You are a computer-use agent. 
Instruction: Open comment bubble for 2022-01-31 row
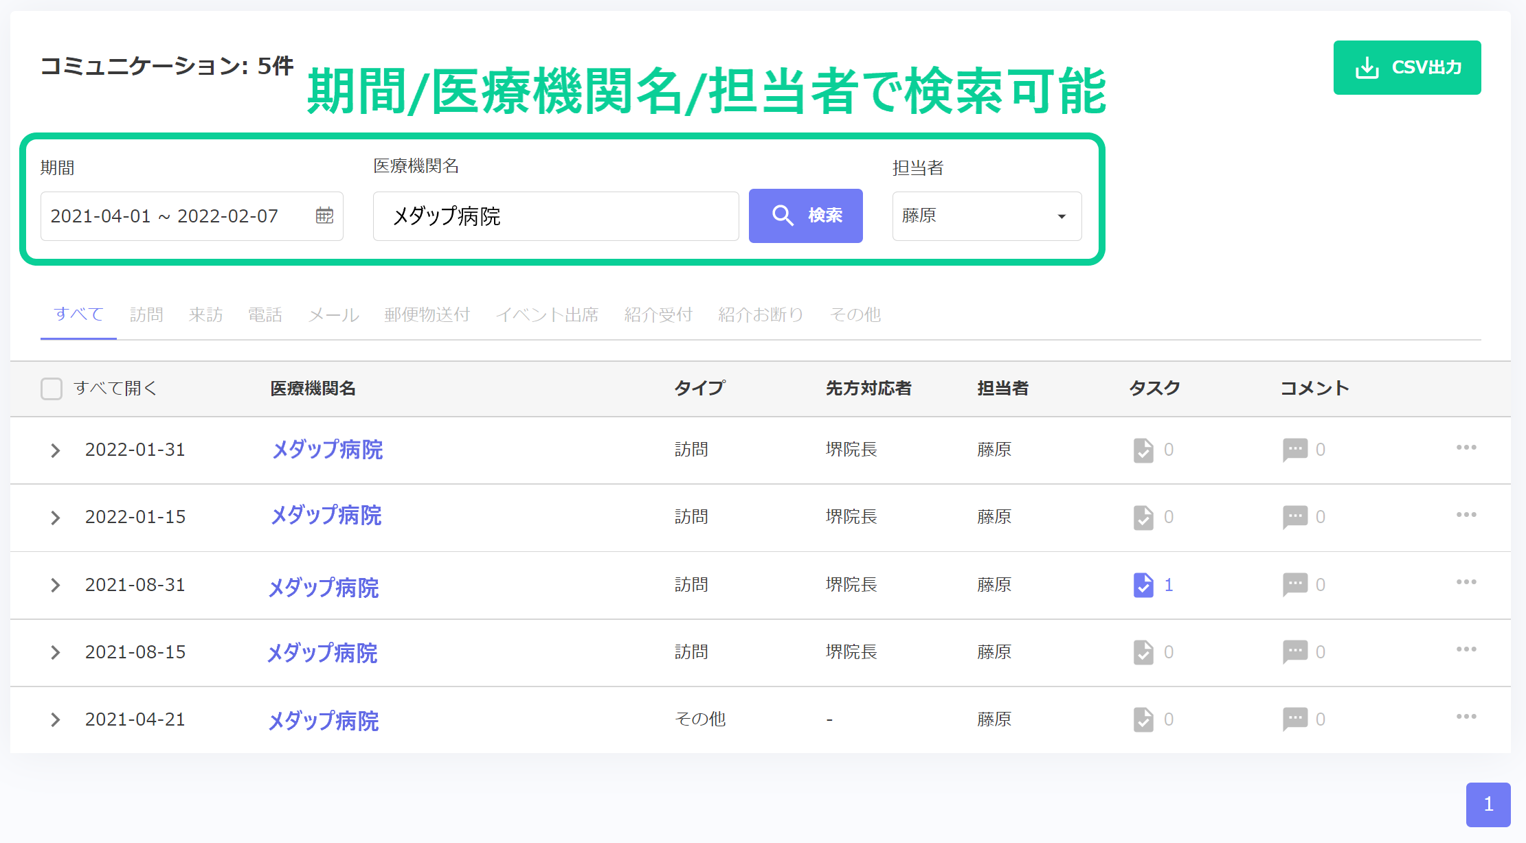[1295, 450]
